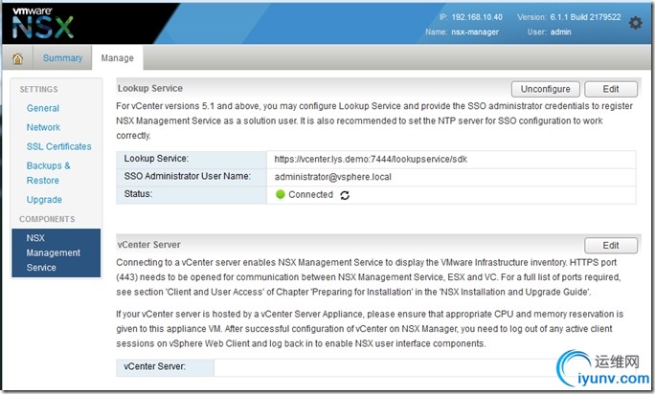Image resolution: width=655 pixels, height=394 pixels.
Task: Click the VMware NSX logo
Action: [43, 23]
